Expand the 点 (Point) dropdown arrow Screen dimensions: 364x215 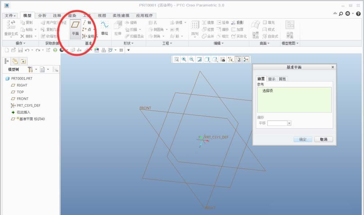point(93,28)
